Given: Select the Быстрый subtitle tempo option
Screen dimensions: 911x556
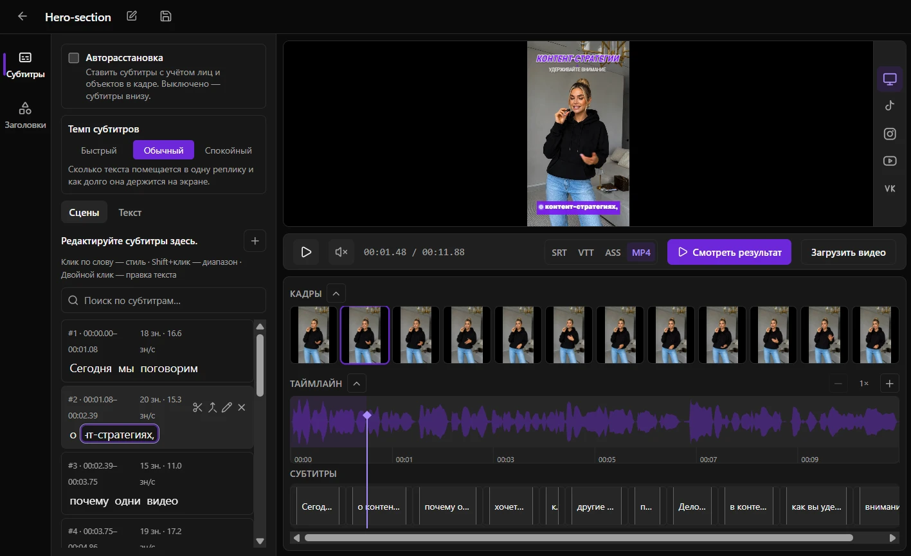Looking at the screenshot, I should [99, 150].
